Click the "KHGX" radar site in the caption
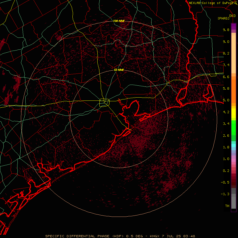Image resolution: width=238 pixels, height=238 pixels. pyautogui.click(x=154, y=236)
